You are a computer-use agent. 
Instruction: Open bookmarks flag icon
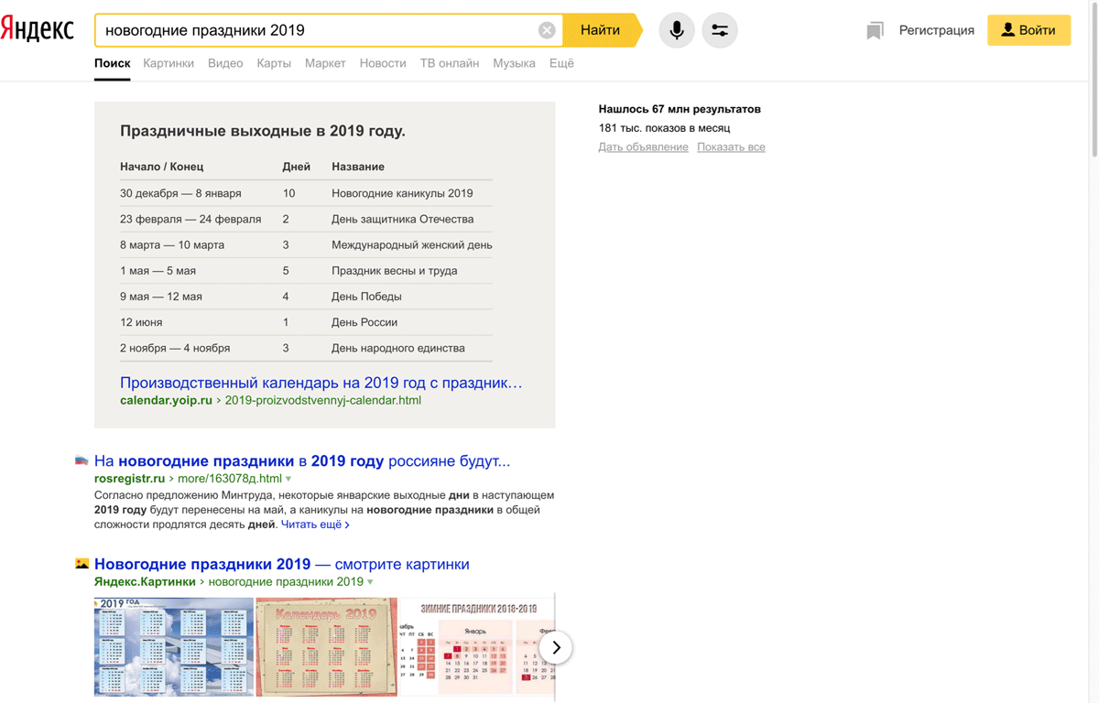coord(875,30)
